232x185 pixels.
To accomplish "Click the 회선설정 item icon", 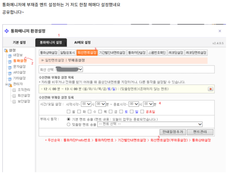I will pos(14,96).
